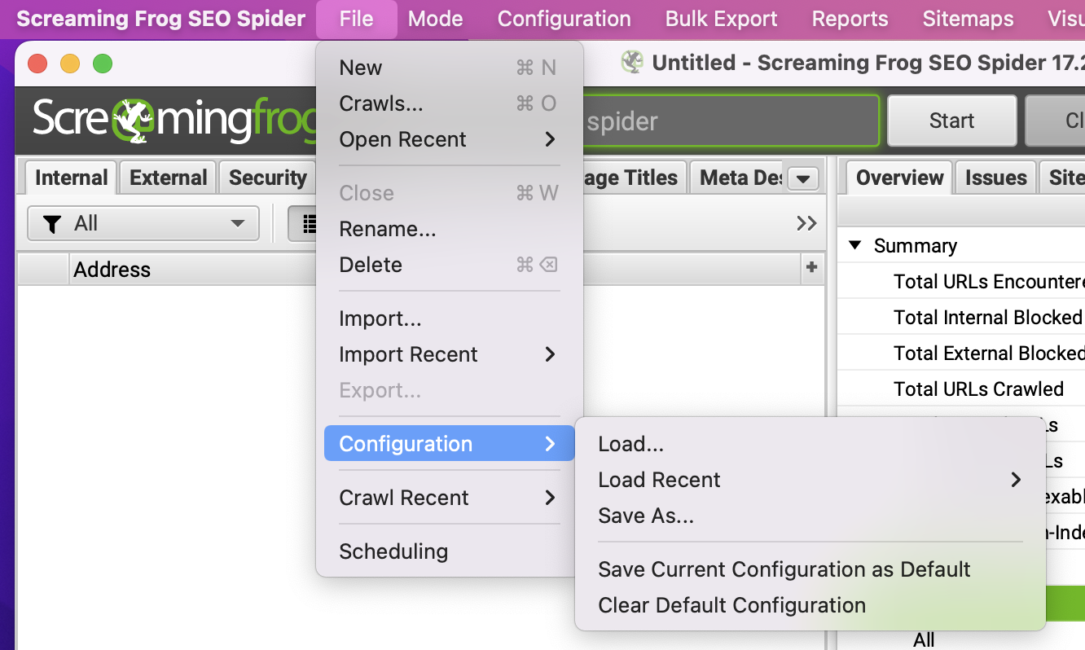Click the funnel filter icon beside All

(x=52, y=224)
